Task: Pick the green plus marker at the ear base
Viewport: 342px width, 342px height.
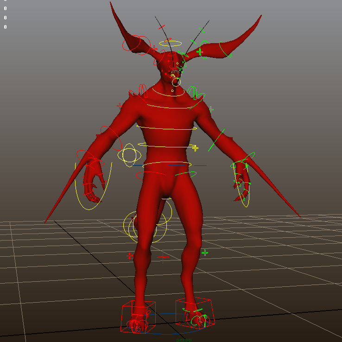Action: [x=200, y=52]
